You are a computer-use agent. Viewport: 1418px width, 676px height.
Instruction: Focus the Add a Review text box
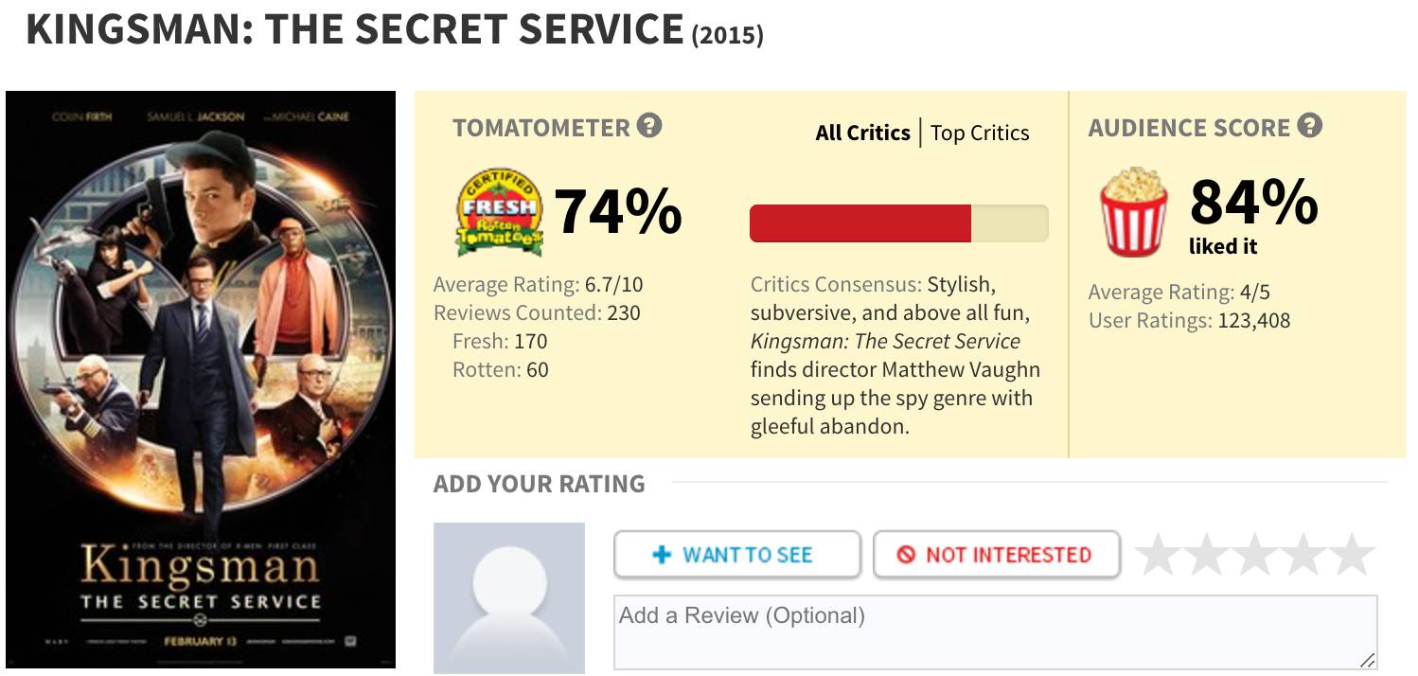[994, 631]
